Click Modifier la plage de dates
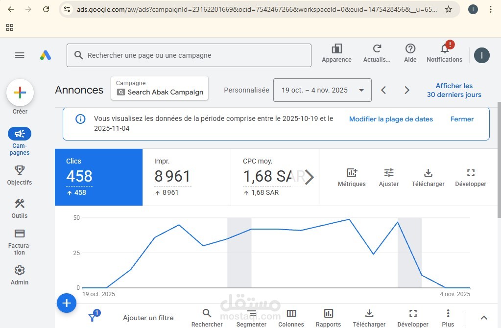Viewport: 501px width, 328px height. (391, 119)
